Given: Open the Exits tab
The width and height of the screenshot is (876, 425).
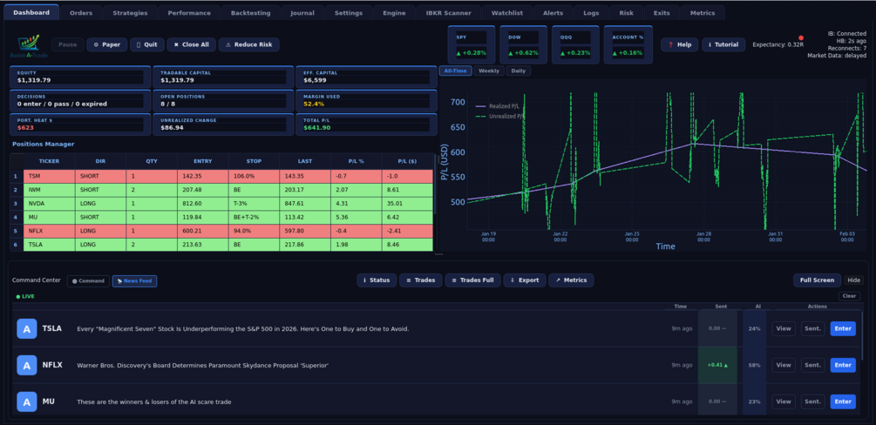Looking at the screenshot, I should (x=662, y=13).
